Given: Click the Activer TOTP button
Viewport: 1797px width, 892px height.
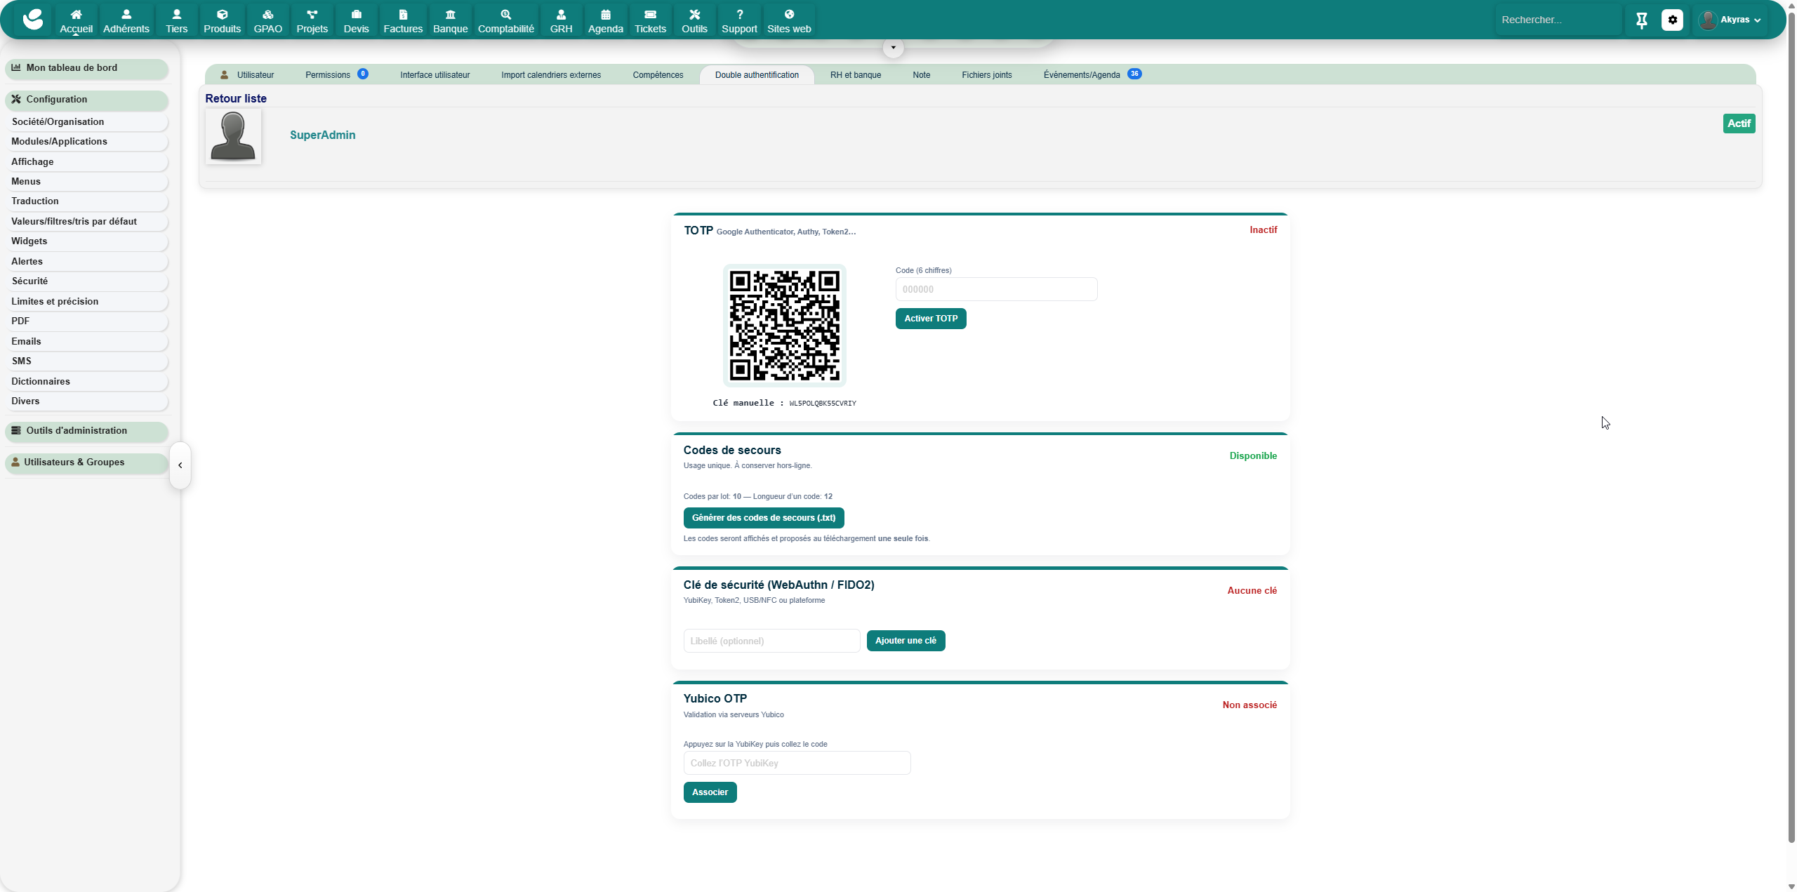Looking at the screenshot, I should pos(930,319).
